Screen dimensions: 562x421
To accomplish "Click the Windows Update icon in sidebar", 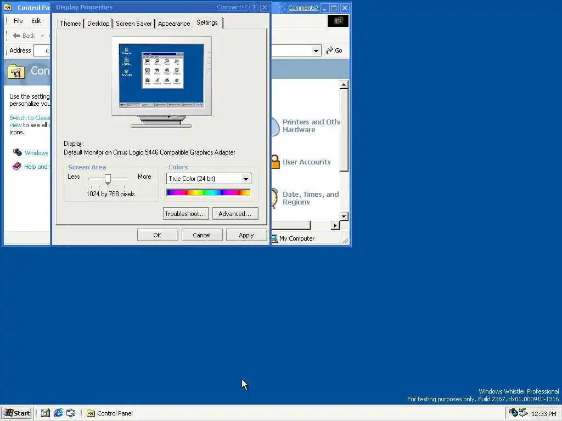I will (x=17, y=152).
